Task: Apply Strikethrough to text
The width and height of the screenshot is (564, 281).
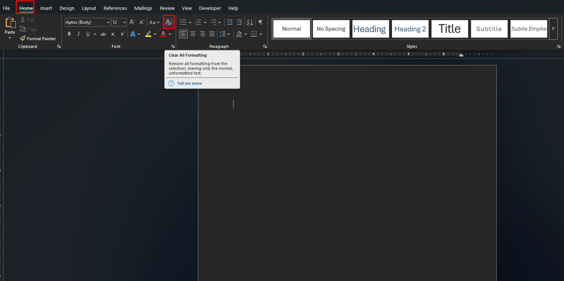Action: [x=103, y=34]
